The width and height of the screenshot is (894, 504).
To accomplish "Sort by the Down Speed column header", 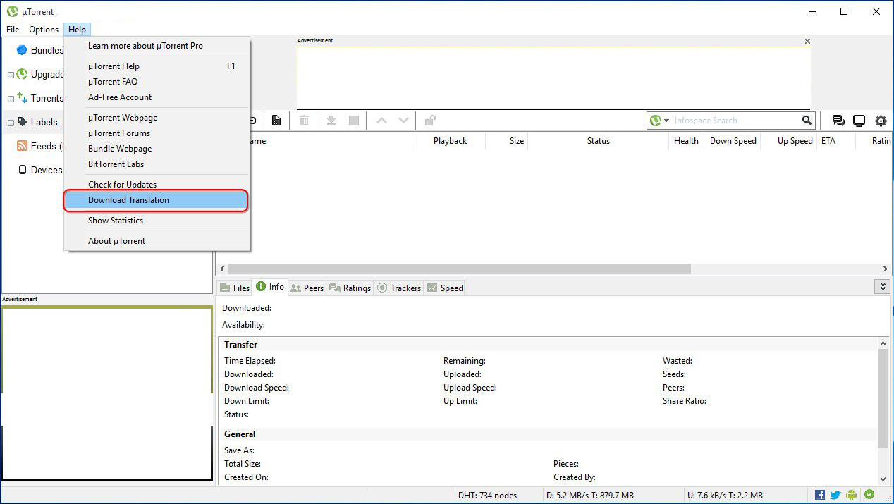I will (733, 141).
